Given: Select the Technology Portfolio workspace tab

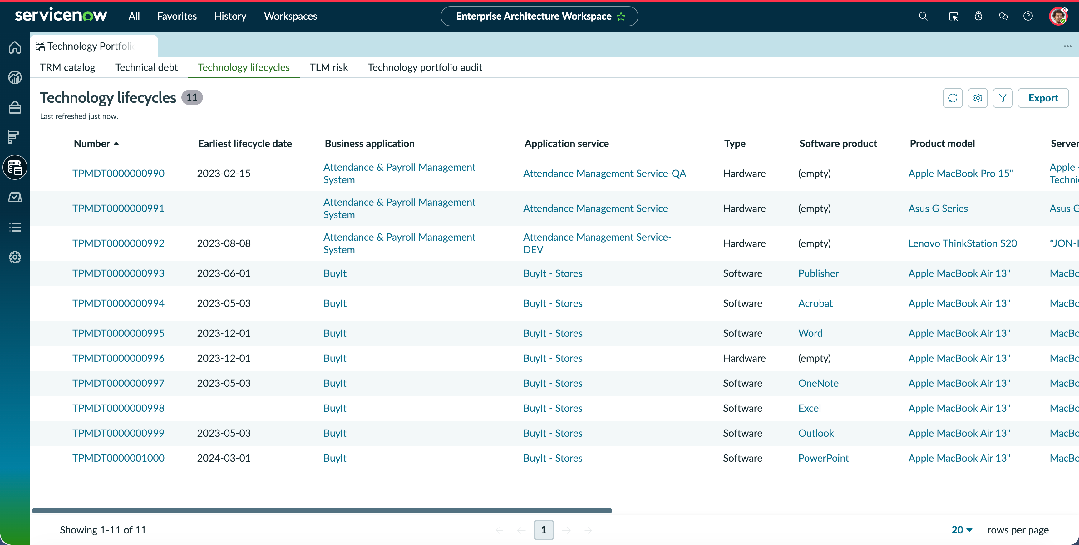Looking at the screenshot, I should pyautogui.click(x=94, y=46).
